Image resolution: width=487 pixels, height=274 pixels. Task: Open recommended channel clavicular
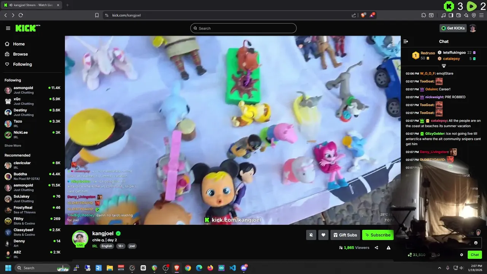click(32, 165)
